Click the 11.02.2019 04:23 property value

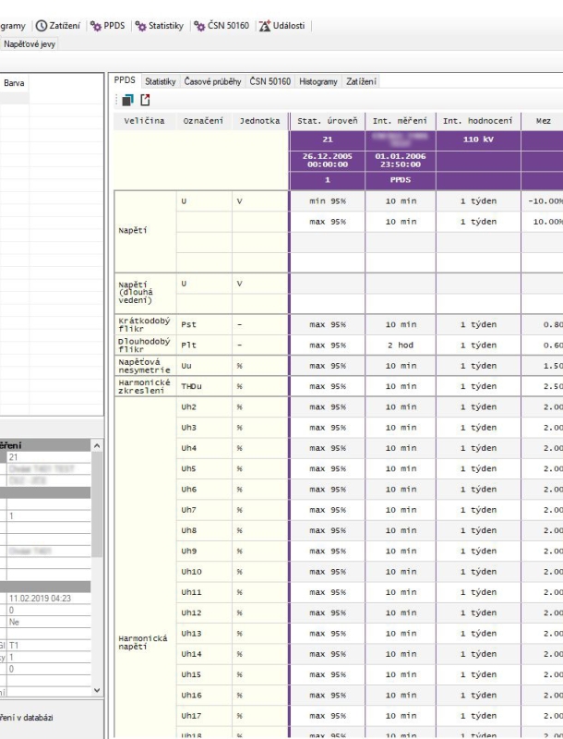pos(49,598)
